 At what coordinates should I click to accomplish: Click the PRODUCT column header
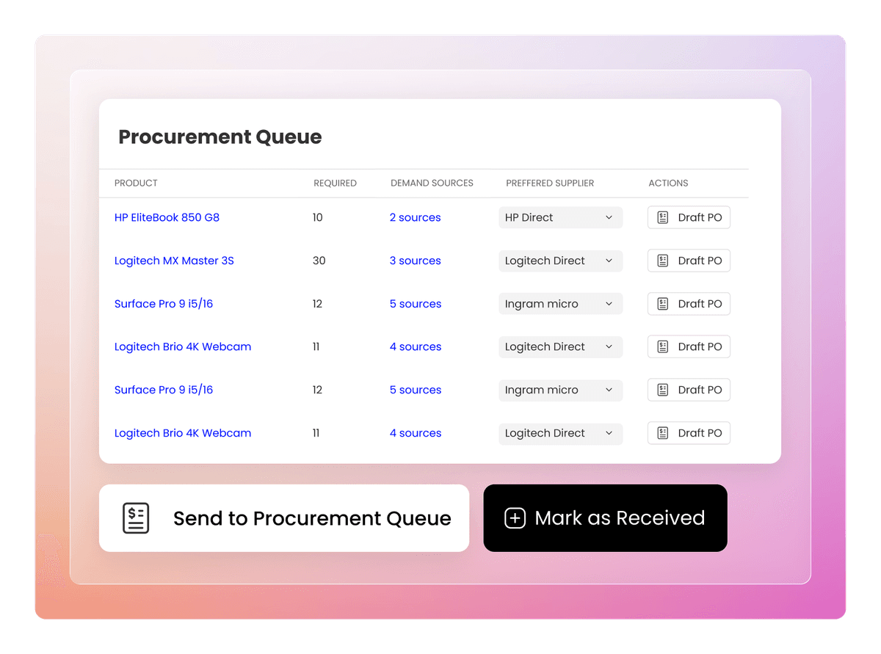(136, 183)
